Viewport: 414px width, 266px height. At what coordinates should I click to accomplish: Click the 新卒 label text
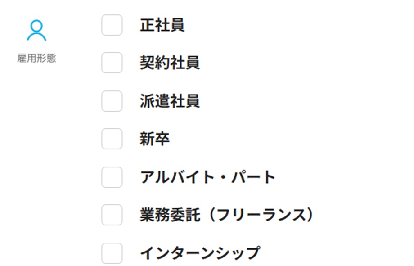(x=155, y=139)
